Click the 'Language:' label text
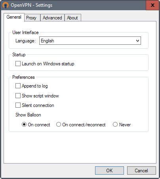This screenshot has width=160, height=179. coord(25,41)
